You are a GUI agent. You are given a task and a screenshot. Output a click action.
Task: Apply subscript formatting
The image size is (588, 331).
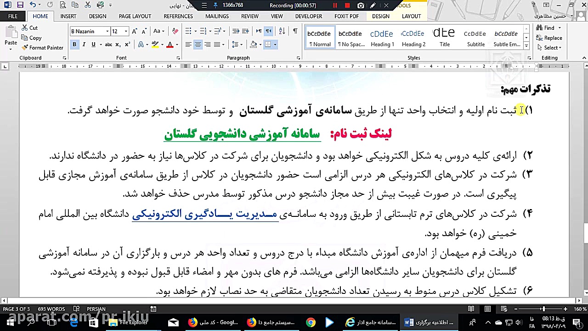click(x=118, y=44)
